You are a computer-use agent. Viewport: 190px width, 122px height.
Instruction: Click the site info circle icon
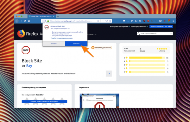[43, 21]
